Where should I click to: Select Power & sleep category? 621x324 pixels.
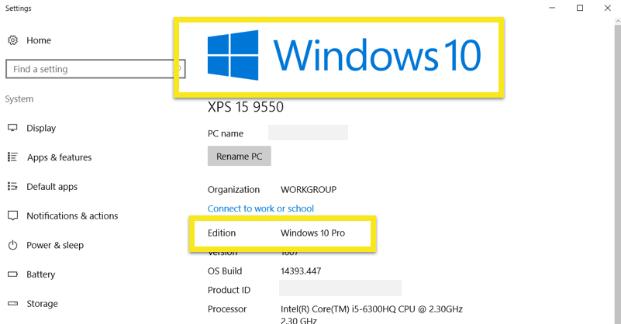click(x=55, y=245)
